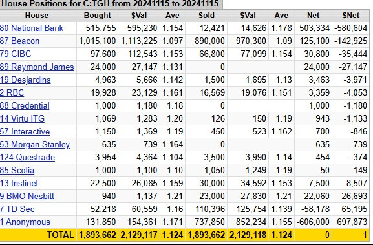Select BMO Nesbitt $Net value 26,693
This screenshot has height=245, width=373.
tap(354, 196)
